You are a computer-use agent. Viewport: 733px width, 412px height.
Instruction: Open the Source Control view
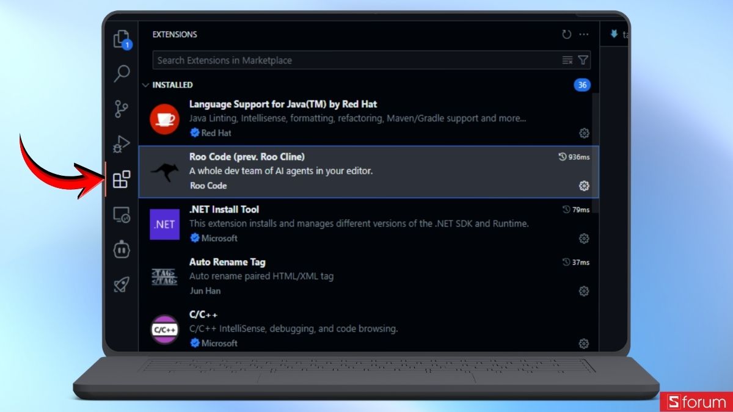122,109
